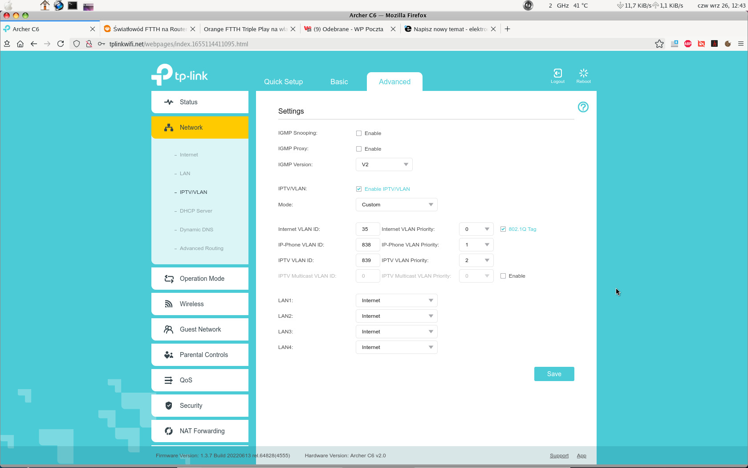Viewport: 748px width, 468px height.
Task: Open the Status menu section
Action: tap(200, 102)
